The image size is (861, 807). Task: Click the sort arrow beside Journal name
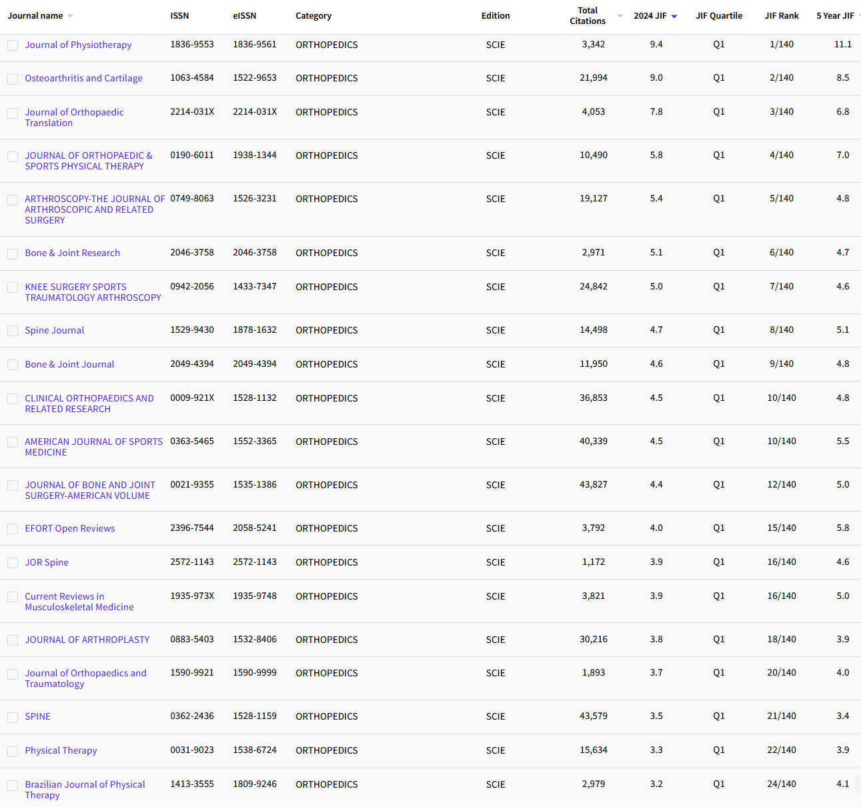coord(70,16)
